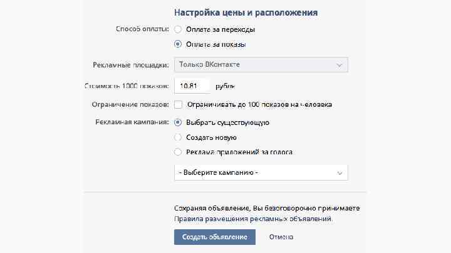Click the 'рублей' currency text
This screenshot has height=253, width=451.
(x=225, y=86)
